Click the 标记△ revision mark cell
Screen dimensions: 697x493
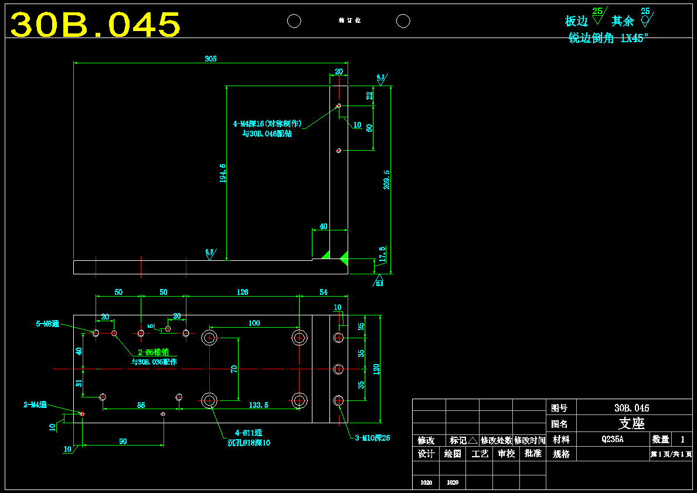[463, 441]
